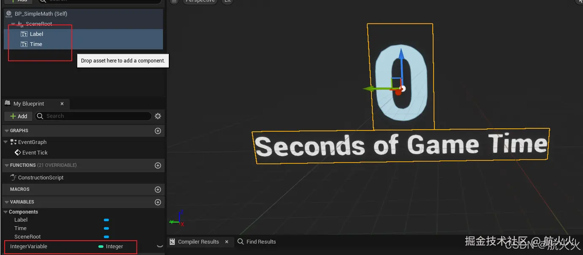Select the SceneRoot variable under Components

pyautogui.click(x=27, y=237)
